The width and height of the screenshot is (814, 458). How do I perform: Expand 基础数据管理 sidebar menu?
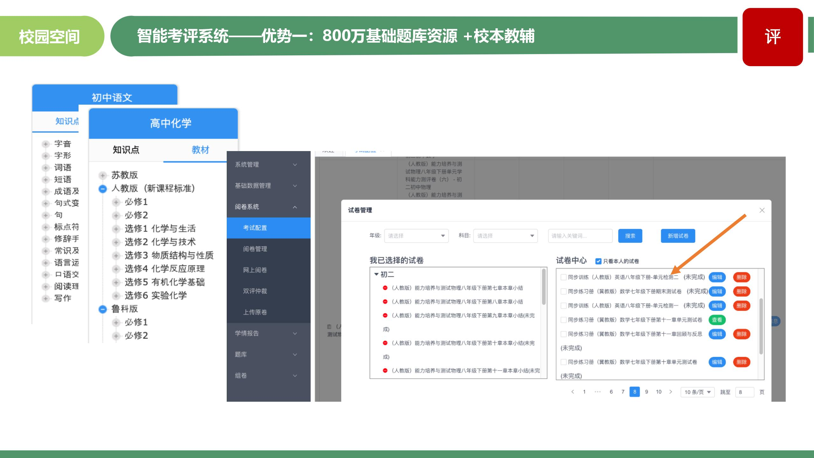[268, 186]
